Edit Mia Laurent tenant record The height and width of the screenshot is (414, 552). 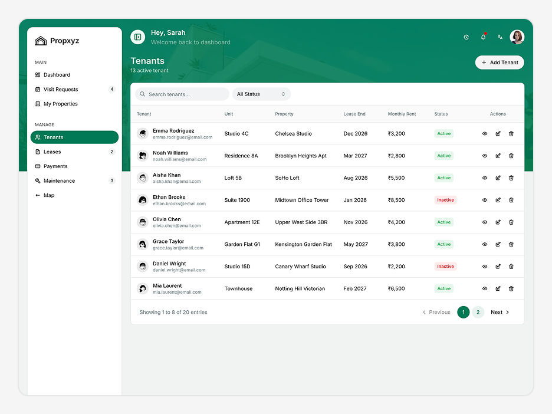click(498, 288)
